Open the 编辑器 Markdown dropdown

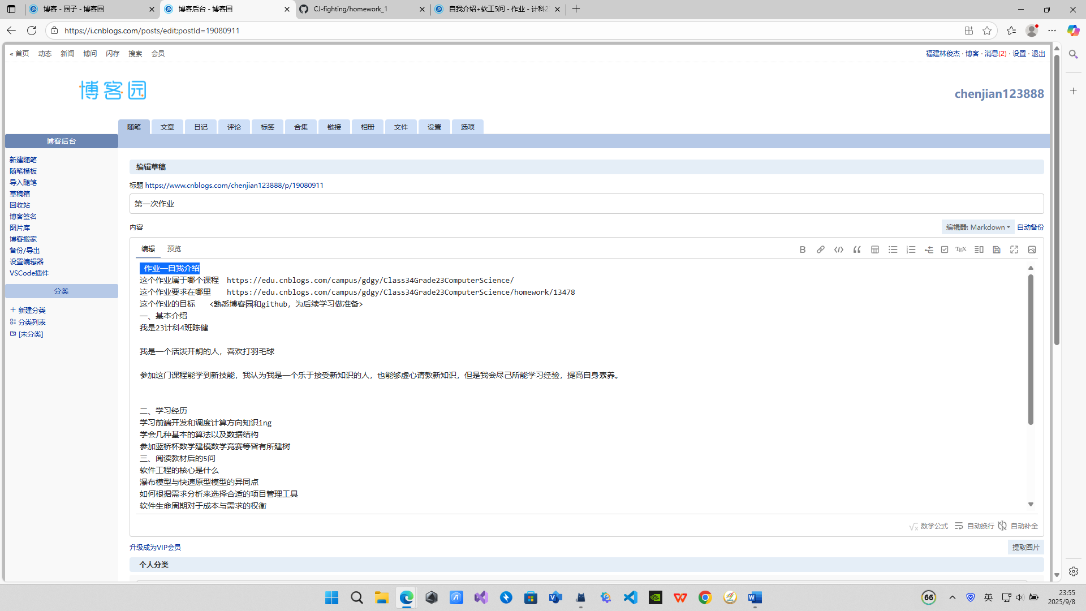pyautogui.click(x=977, y=227)
